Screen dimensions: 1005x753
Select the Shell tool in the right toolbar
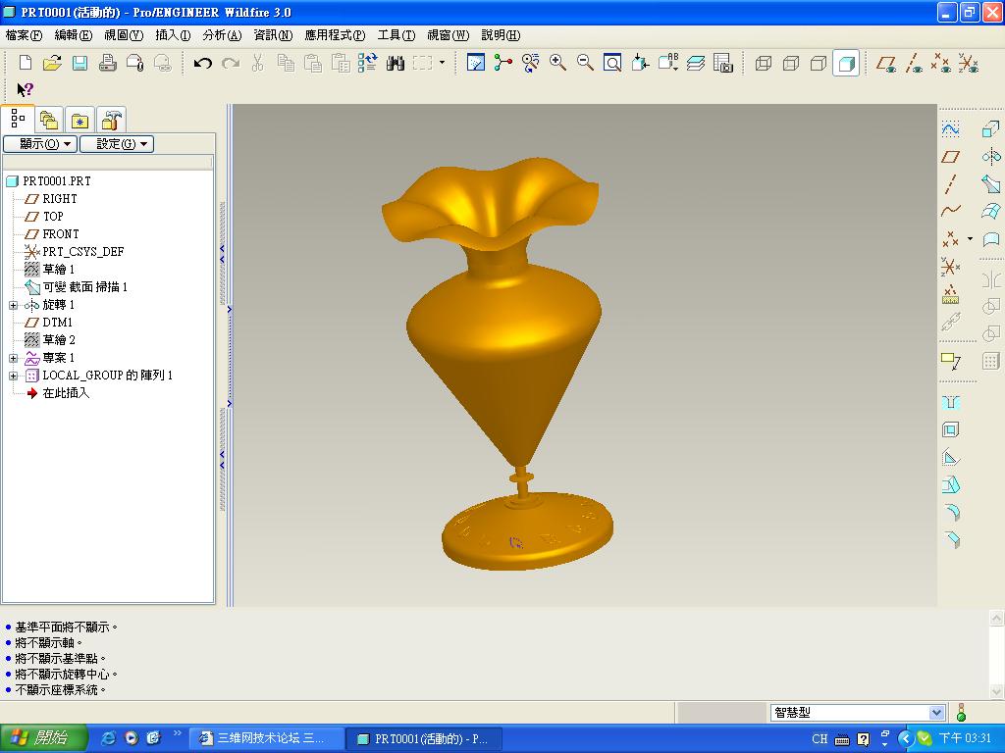pos(950,429)
